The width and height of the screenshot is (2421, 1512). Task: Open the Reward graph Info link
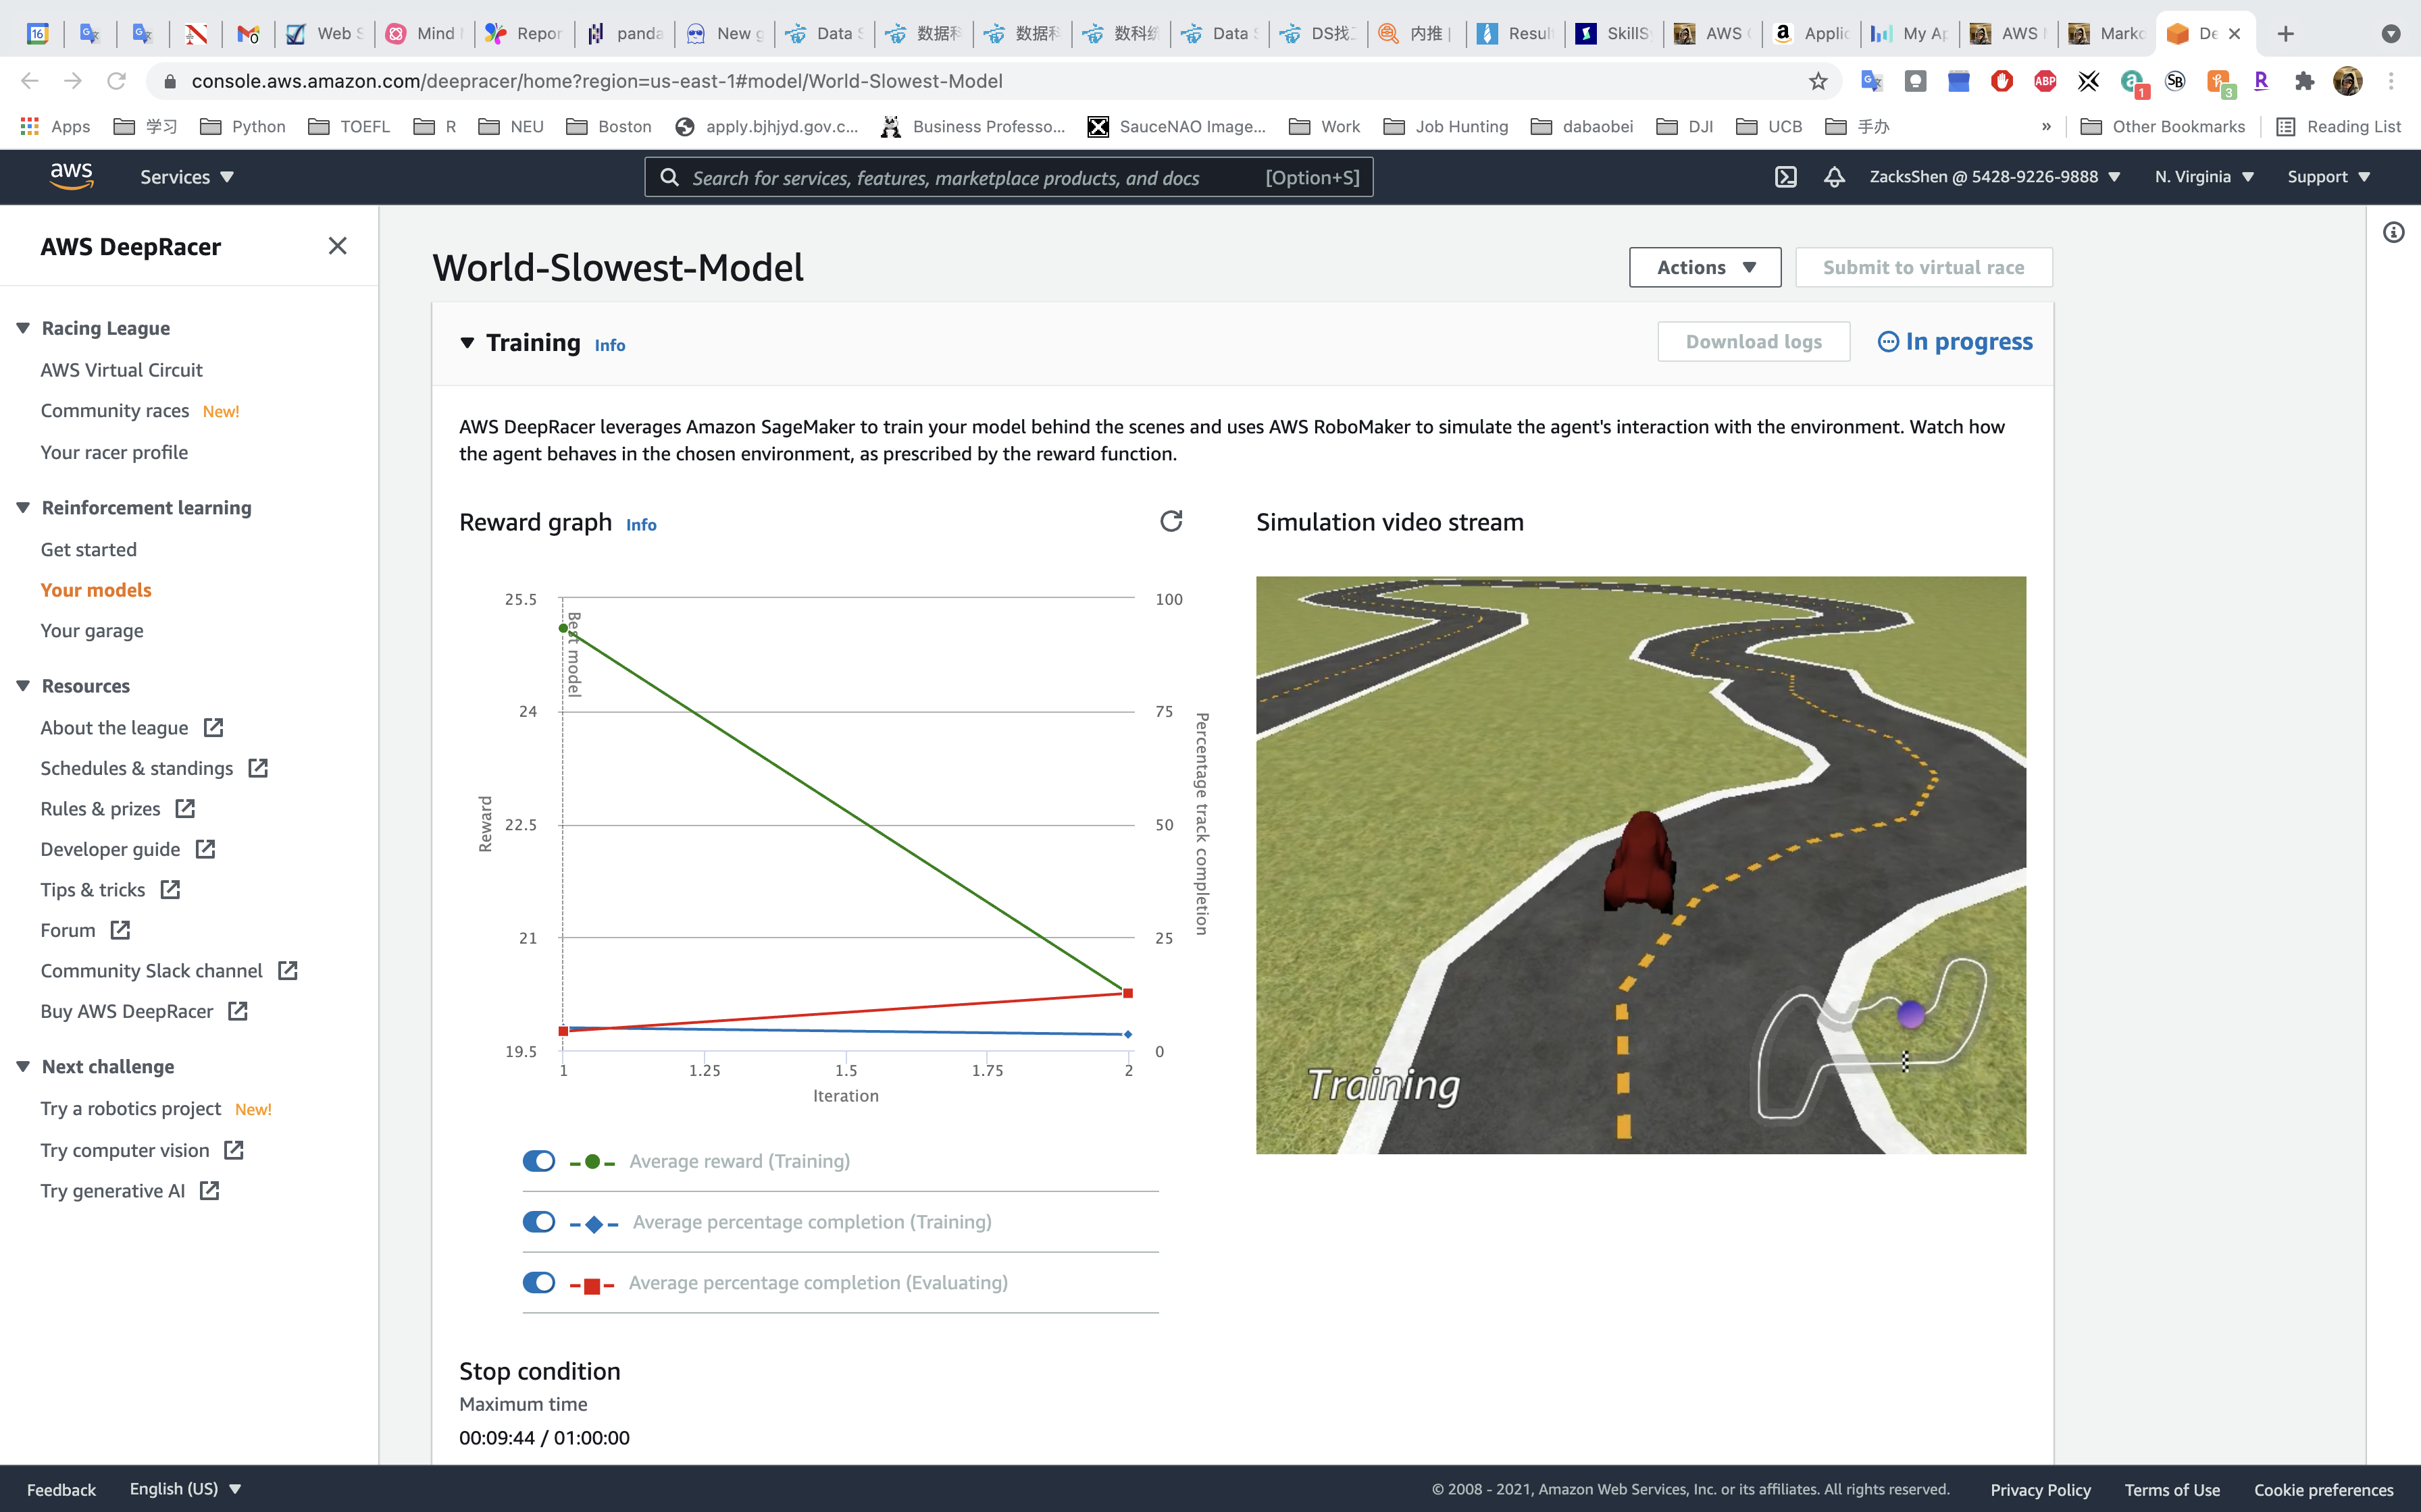point(641,525)
